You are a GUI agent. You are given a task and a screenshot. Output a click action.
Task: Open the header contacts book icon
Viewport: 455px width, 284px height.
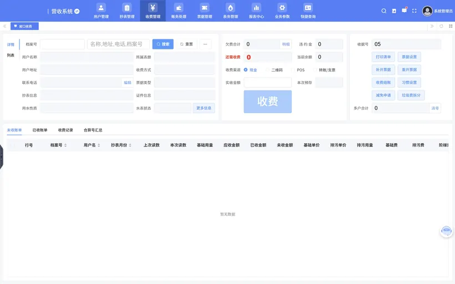point(394,11)
